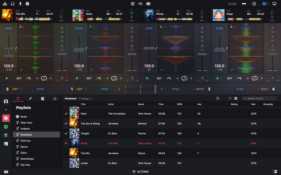Toggle SYNC on deck 2 Windy

pos(149,28)
